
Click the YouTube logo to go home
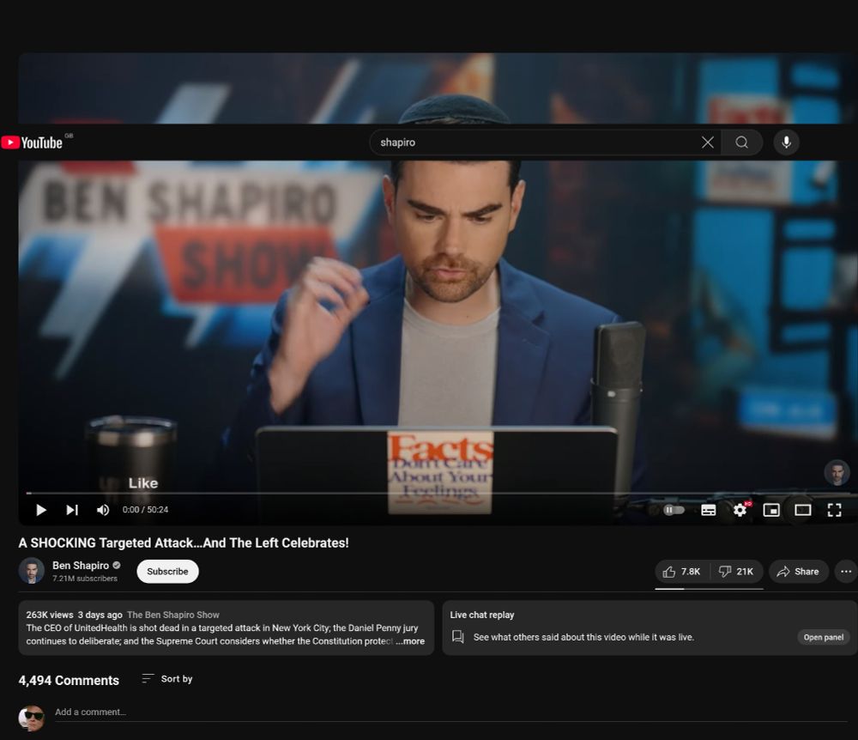point(32,143)
